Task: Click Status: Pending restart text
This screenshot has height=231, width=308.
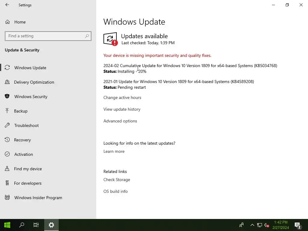Action: point(125,87)
